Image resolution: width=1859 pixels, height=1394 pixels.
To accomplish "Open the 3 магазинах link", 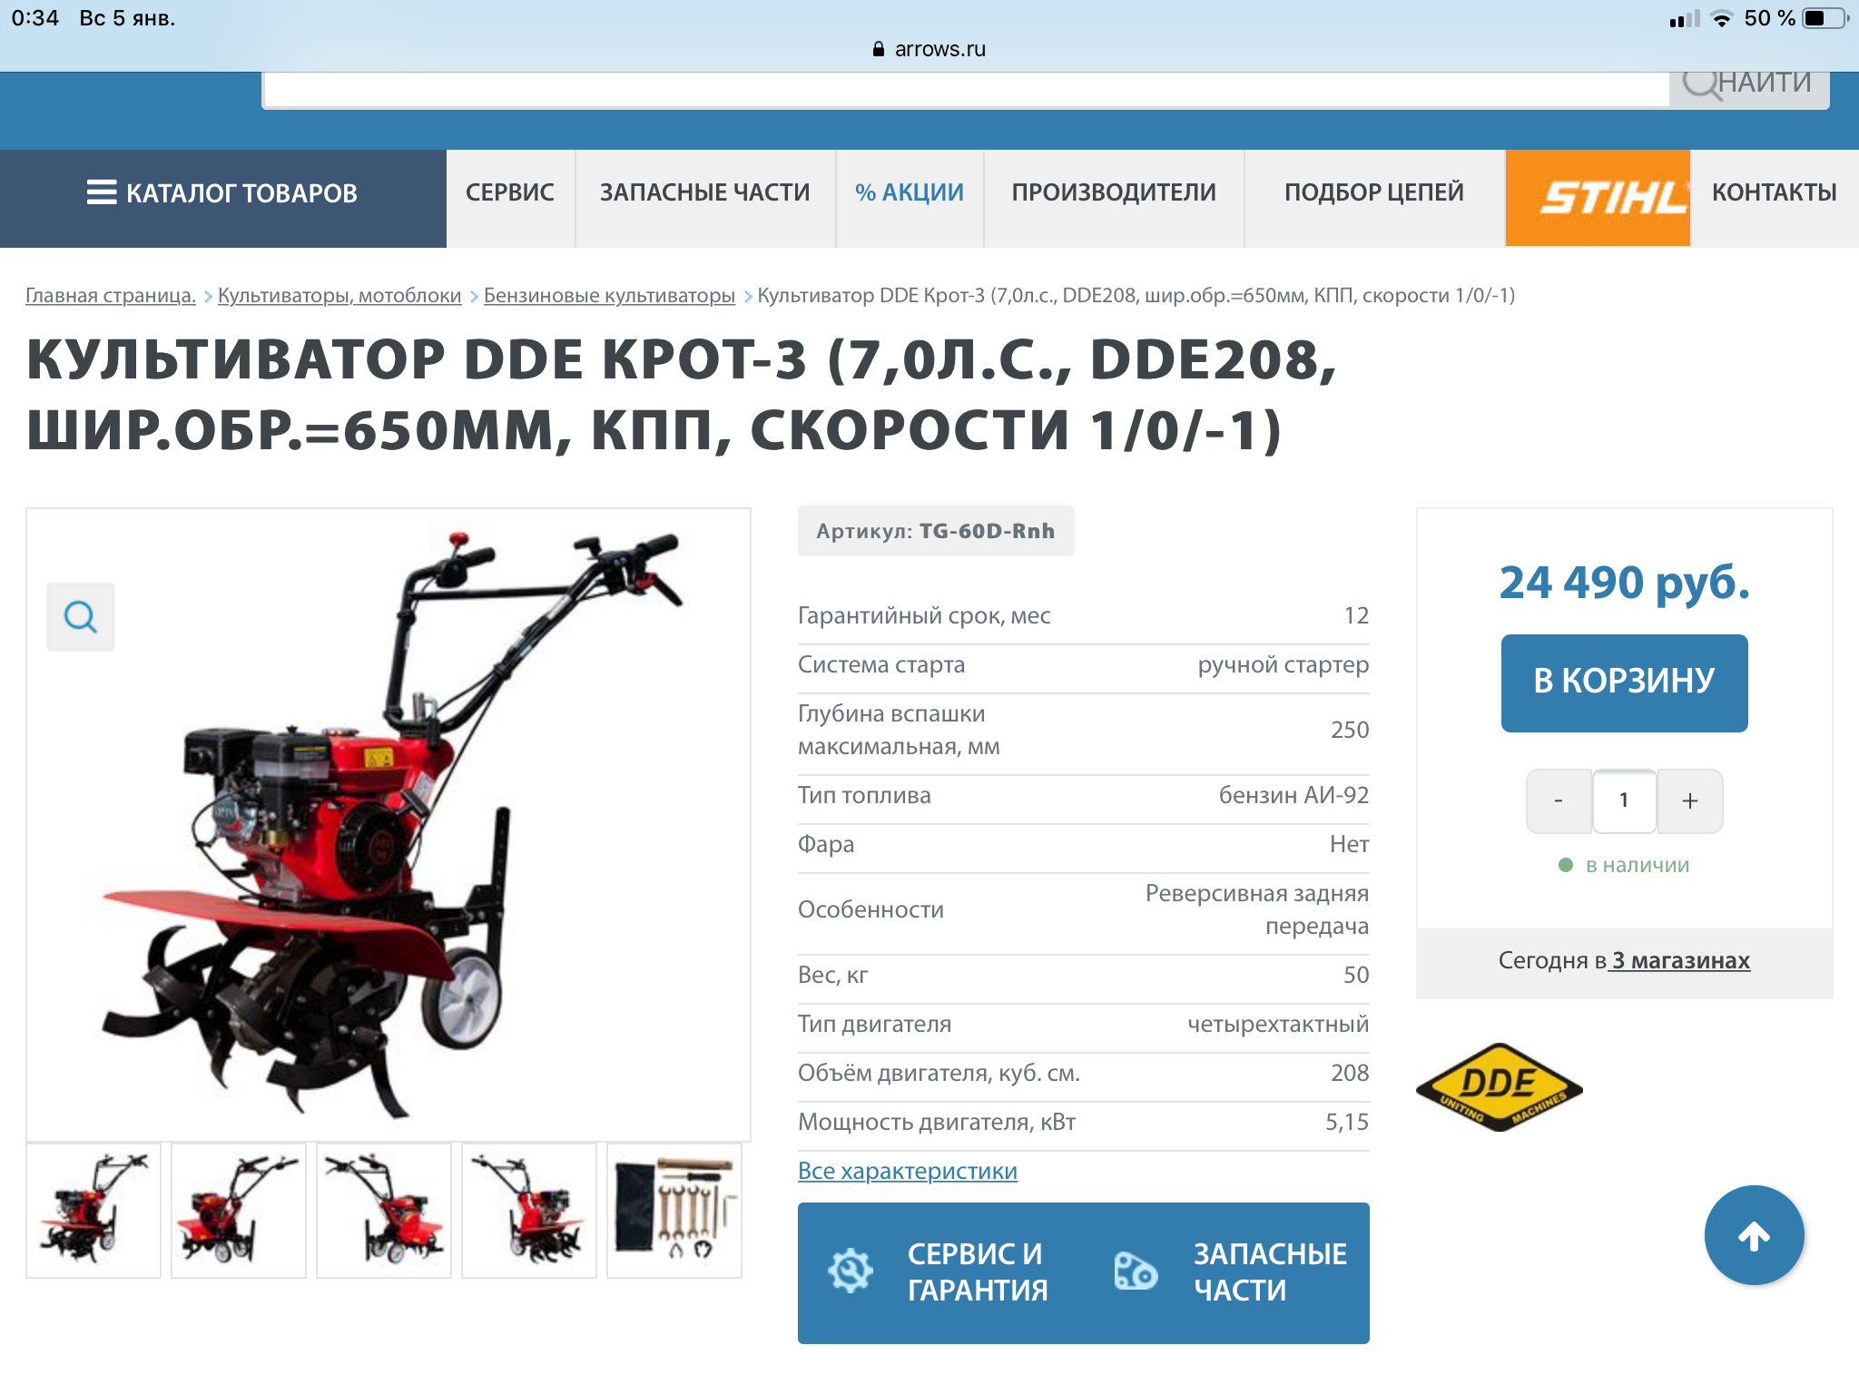I will tap(1679, 960).
